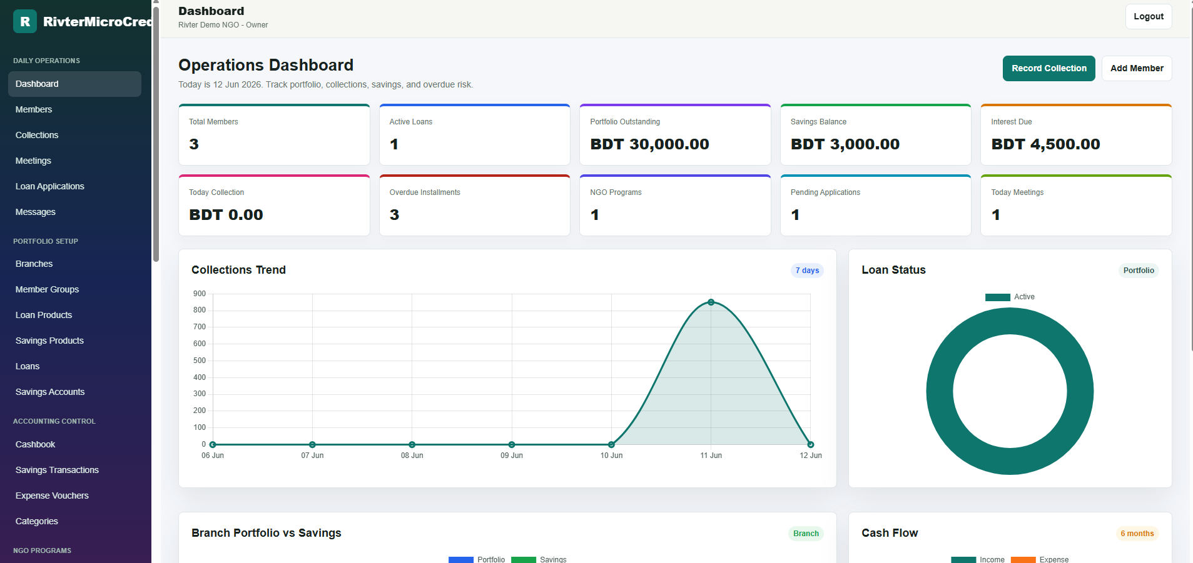Click the Logout button
Image resolution: width=1193 pixels, height=563 pixels.
1149,16
